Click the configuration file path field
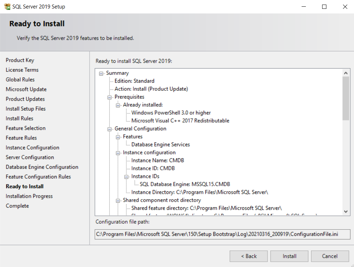 click(222, 234)
